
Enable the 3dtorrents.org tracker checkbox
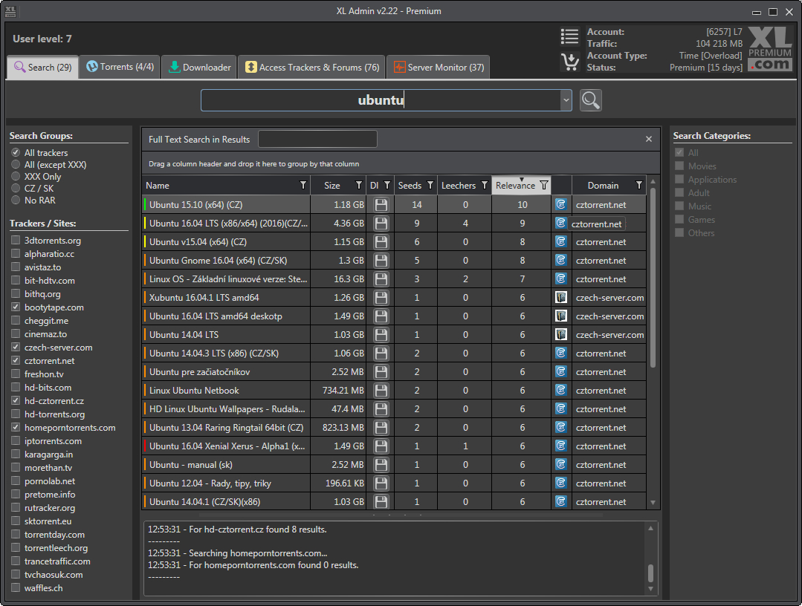[16, 240]
